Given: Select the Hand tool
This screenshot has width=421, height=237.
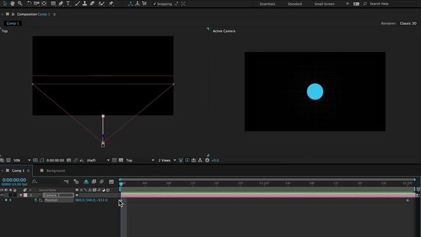Looking at the screenshot, I should click(12, 3).
